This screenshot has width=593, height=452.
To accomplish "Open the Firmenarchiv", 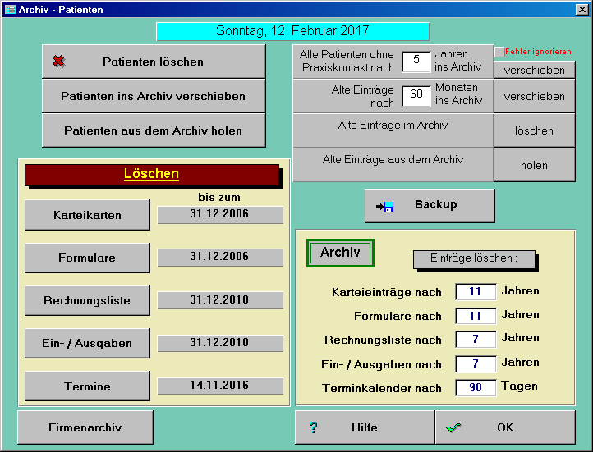I will pyautogui.click(x=85, y=427).
